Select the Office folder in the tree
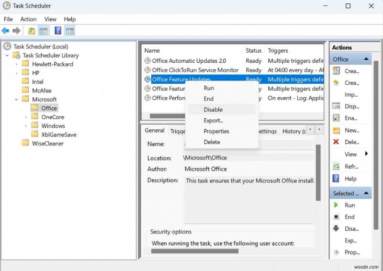Screen dimensions: 383x271 pyautogui.click(x=49, y=108)
